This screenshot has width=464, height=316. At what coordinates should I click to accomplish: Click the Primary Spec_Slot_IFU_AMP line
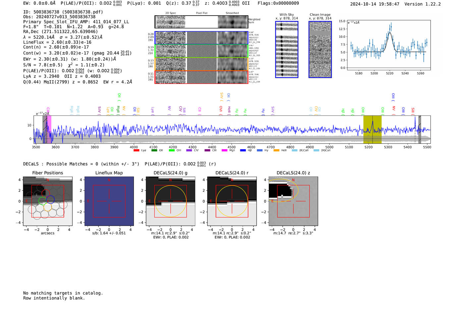76,22
